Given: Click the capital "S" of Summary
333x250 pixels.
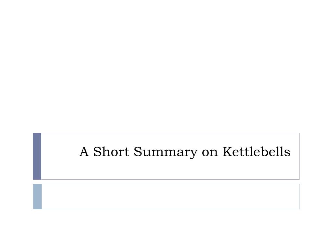Looking at the screenshot, I should pyautogui.click(x=138, y=152).
